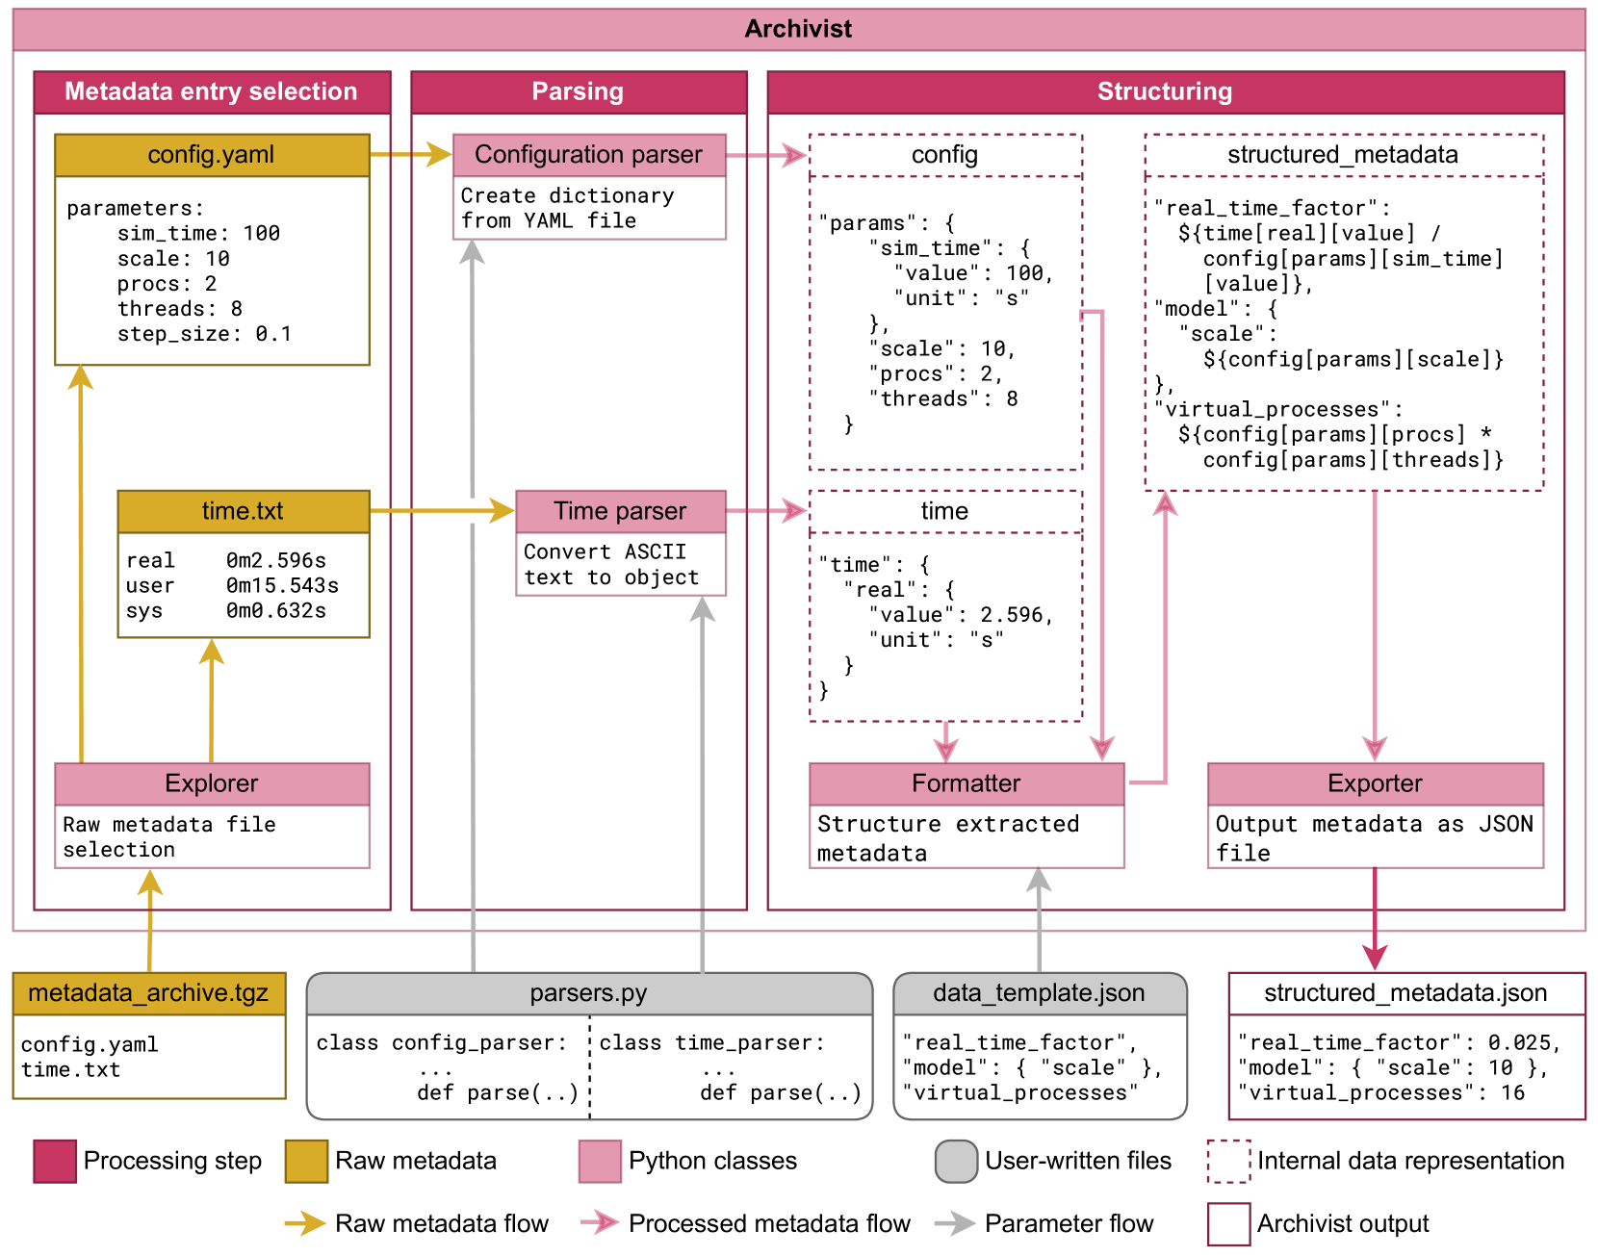This screenshot has height=1256, width=1598.
Task: Click the Archivist output legend square
Action: (x=1228, y=1223)
